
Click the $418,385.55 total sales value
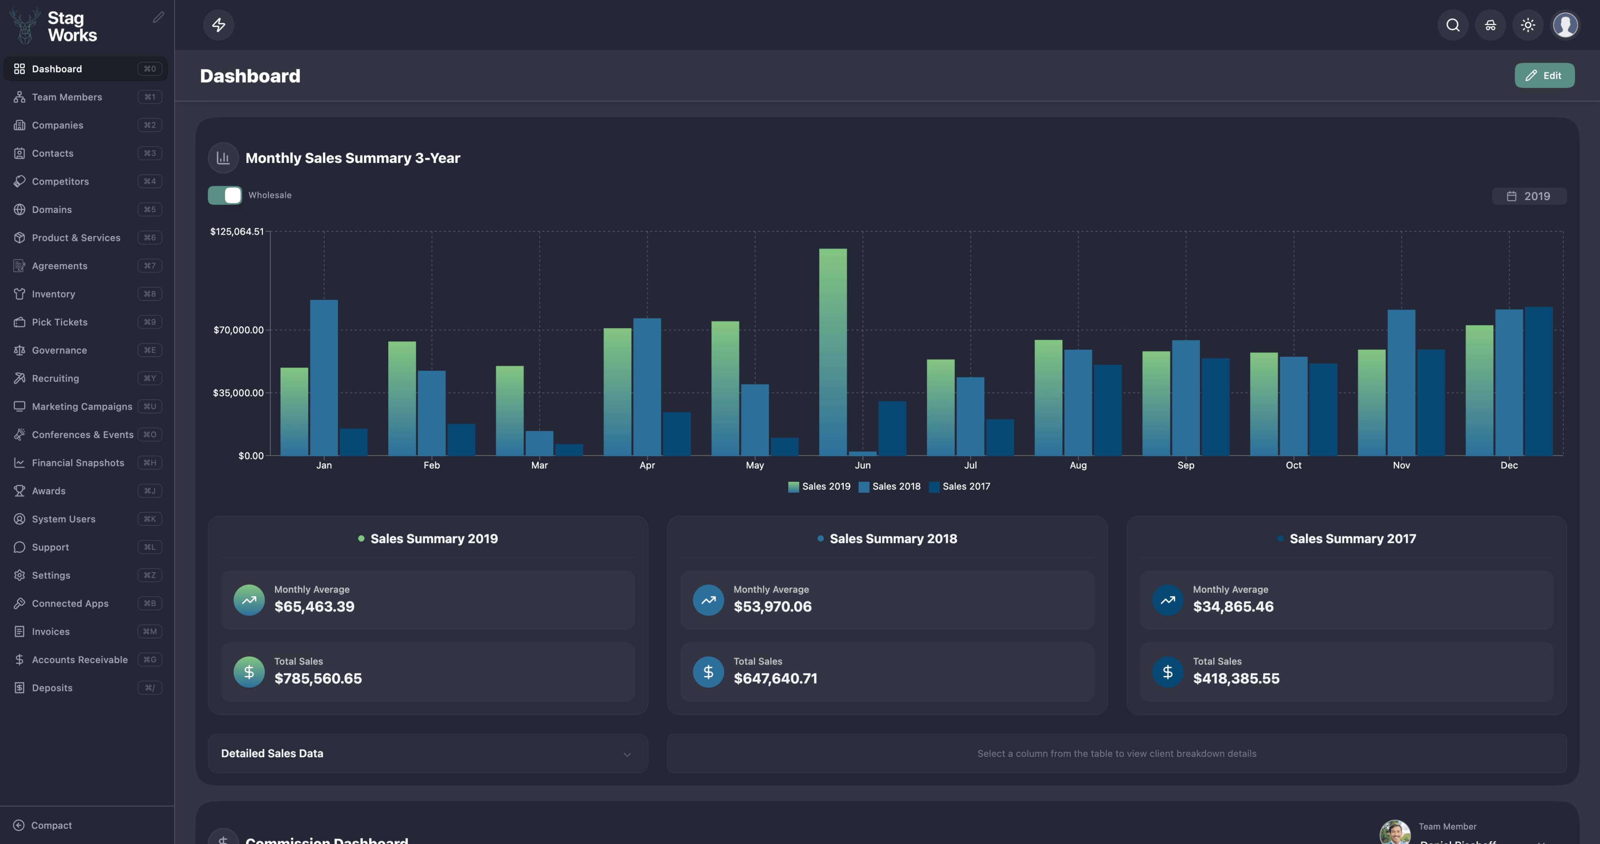[1236, 679]
